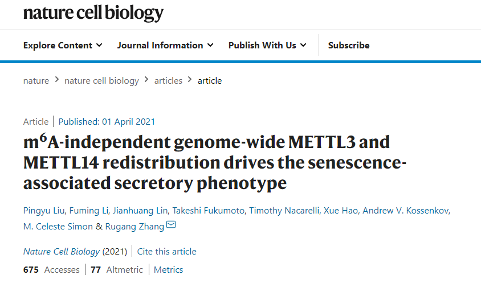The image size is (481, 287).
Task: Open the Subscribe page
Action: [x=349, y=46]
